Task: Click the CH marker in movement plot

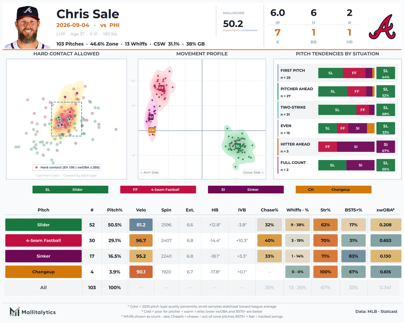Action: 152,130
